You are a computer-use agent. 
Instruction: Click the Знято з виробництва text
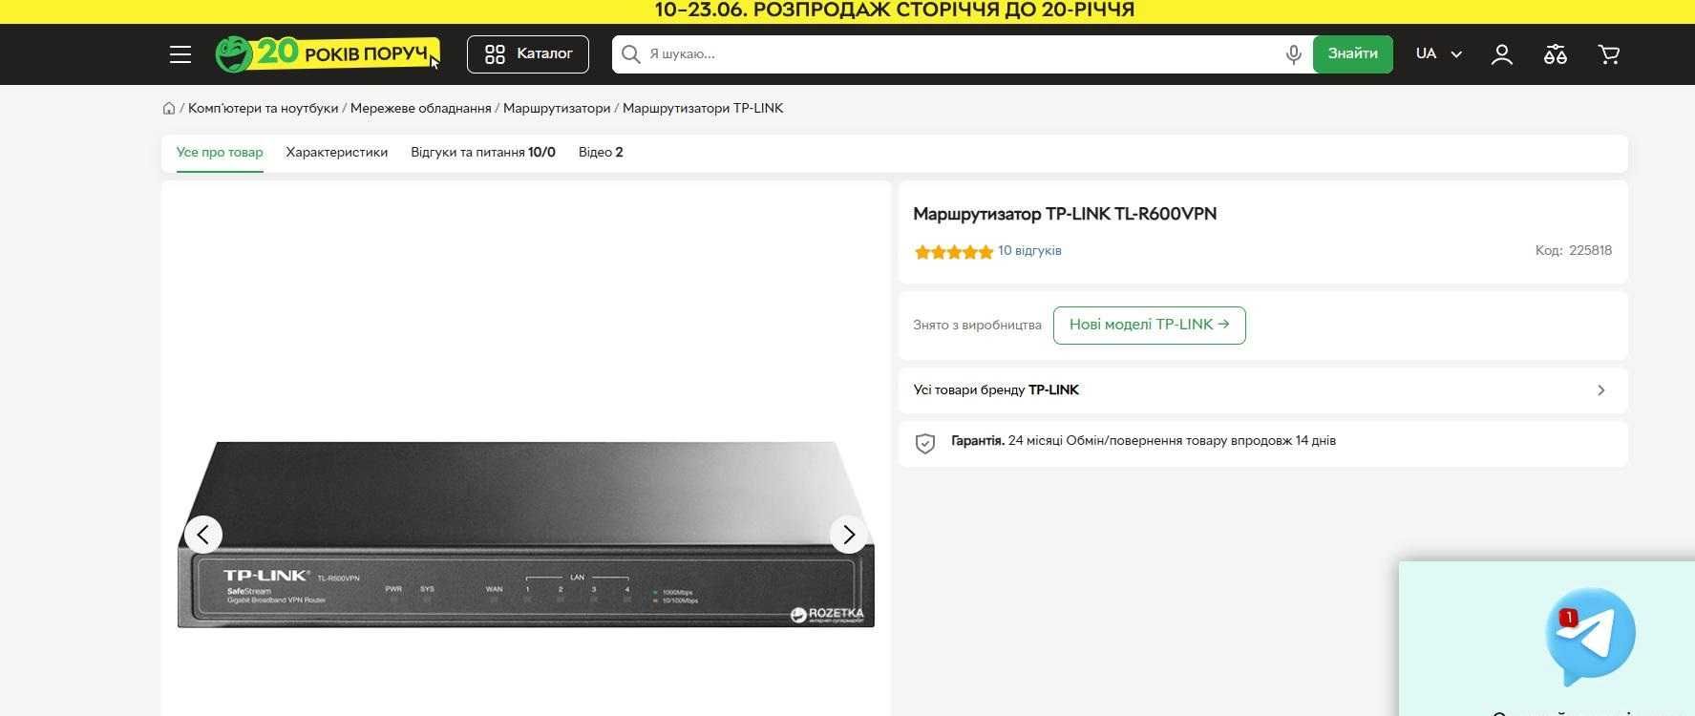(977, 326)
